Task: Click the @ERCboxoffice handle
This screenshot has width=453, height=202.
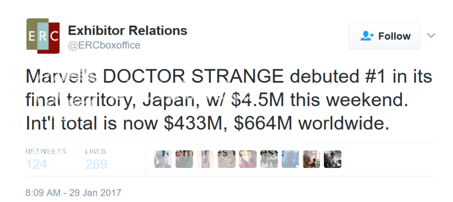Action: tap(104, 45)
